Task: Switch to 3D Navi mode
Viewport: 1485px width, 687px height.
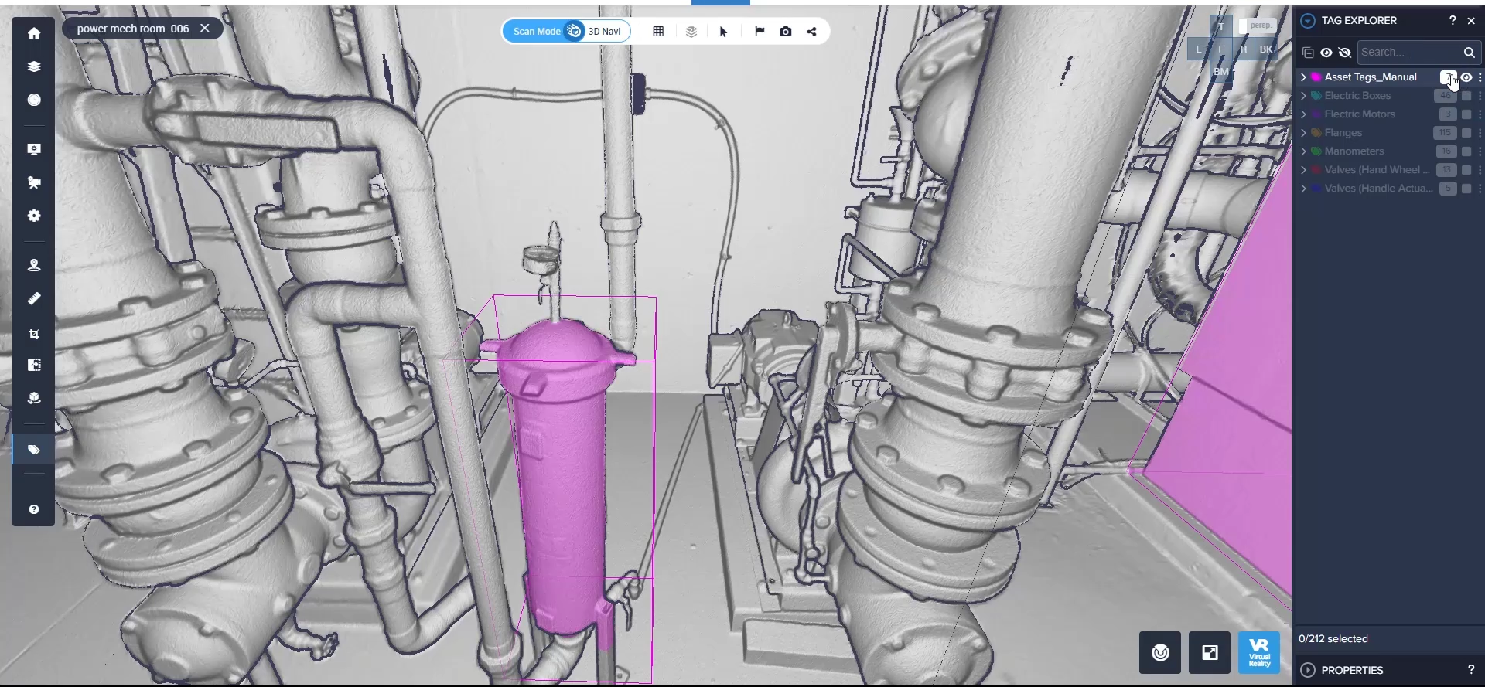Action: tap(604, 32)
